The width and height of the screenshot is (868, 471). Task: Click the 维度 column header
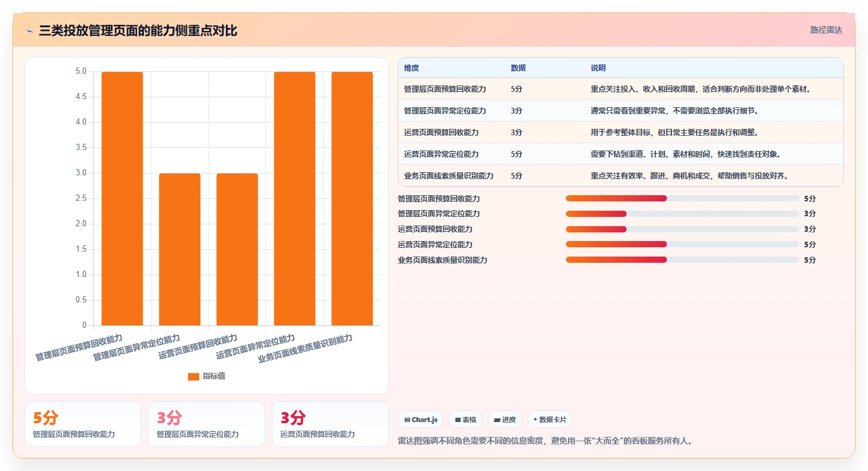[x=411, y=68]
